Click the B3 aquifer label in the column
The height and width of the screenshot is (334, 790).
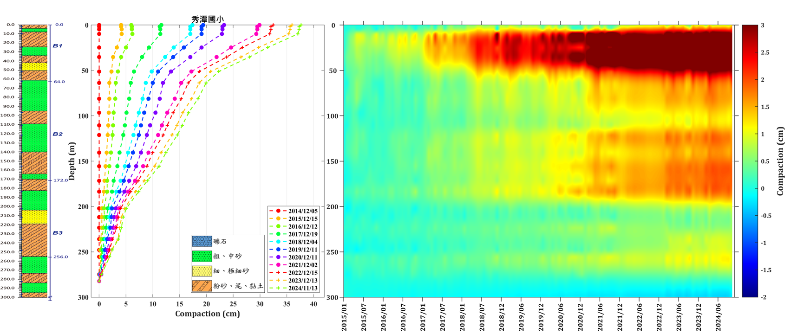pyautogui.click(x=57, y=233)
